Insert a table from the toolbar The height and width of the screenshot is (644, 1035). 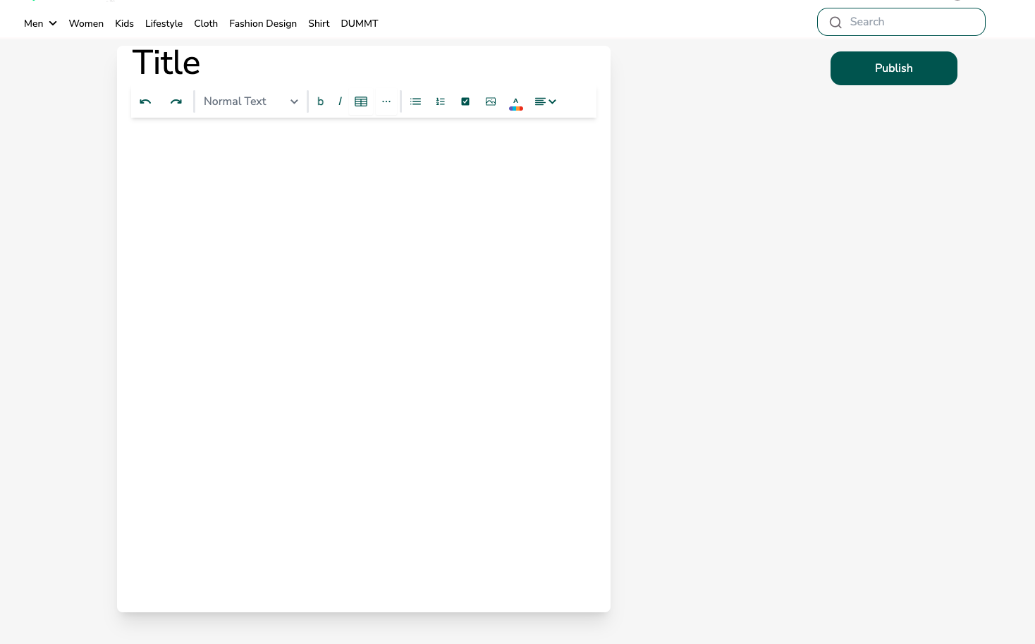(x=361, y=101)
